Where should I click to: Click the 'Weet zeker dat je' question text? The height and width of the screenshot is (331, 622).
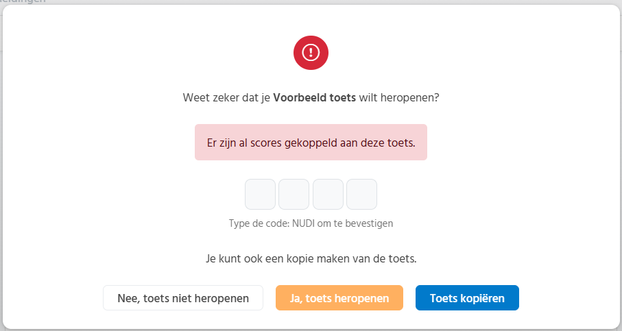pos(226,97)
